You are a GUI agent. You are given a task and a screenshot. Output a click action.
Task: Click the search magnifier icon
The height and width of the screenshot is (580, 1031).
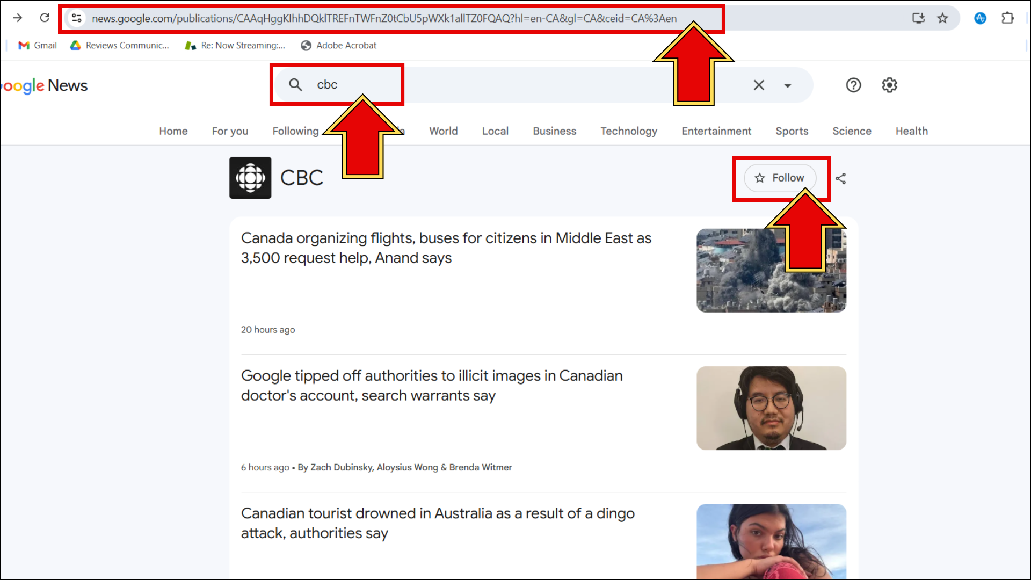(295, 85)
